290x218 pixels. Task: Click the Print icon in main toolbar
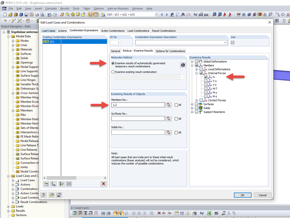point(37,15)
